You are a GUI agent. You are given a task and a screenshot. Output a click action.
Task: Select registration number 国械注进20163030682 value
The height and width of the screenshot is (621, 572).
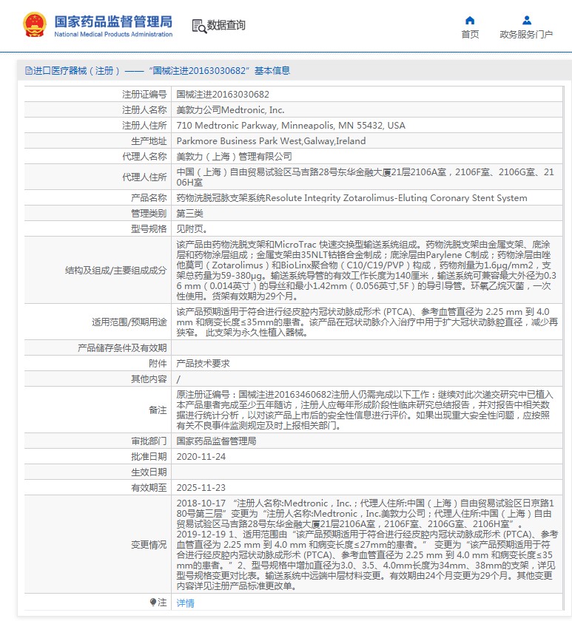click(x=223, y=95)
